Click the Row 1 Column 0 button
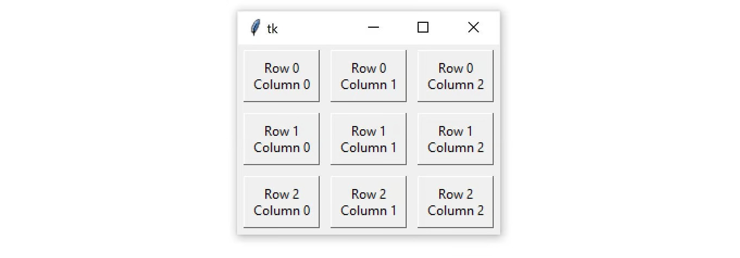This screenshot has width=740, height=258. [282, 139]
